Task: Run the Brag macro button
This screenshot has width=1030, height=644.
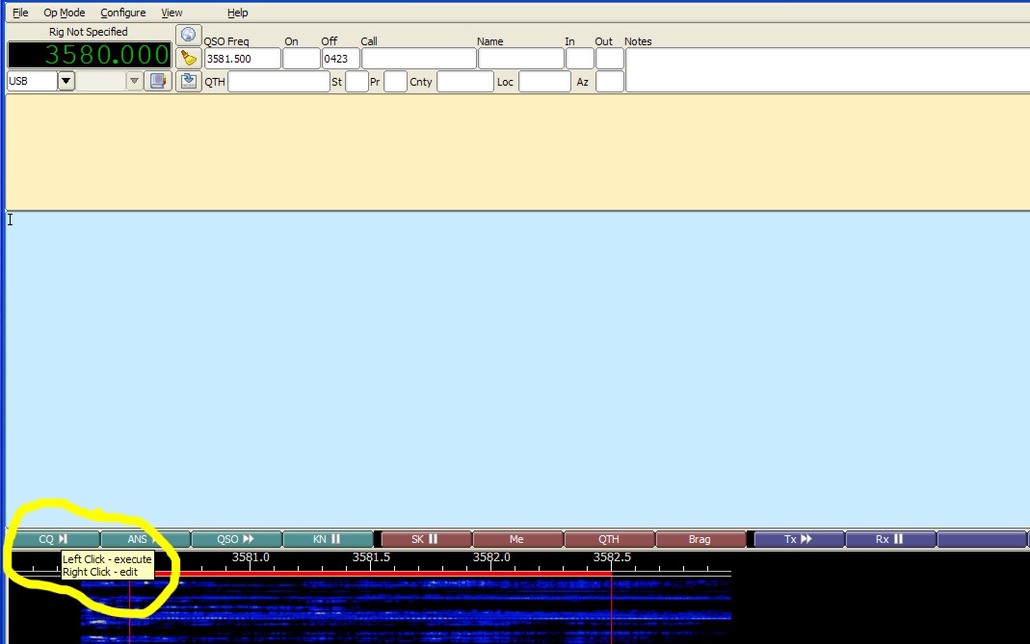Action: (700, 539)
